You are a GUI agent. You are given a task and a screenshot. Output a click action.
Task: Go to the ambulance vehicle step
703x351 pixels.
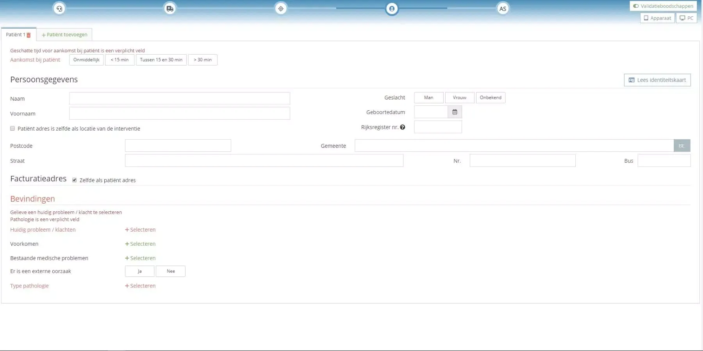pyautogui.click(x=170, y=9)
